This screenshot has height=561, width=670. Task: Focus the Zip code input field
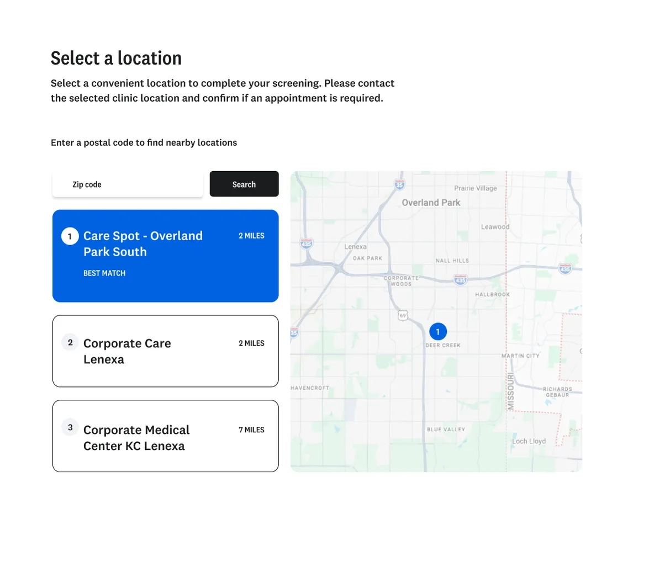coord(128,184)
